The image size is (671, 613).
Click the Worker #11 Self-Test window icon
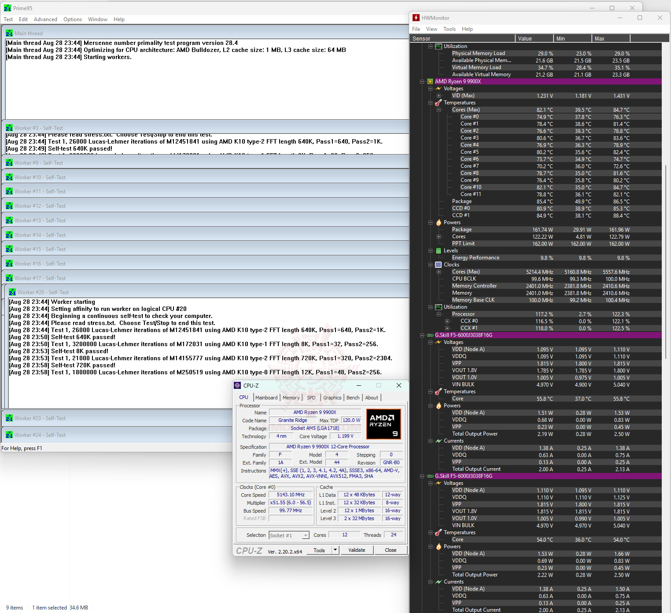(x=9, y=191)
